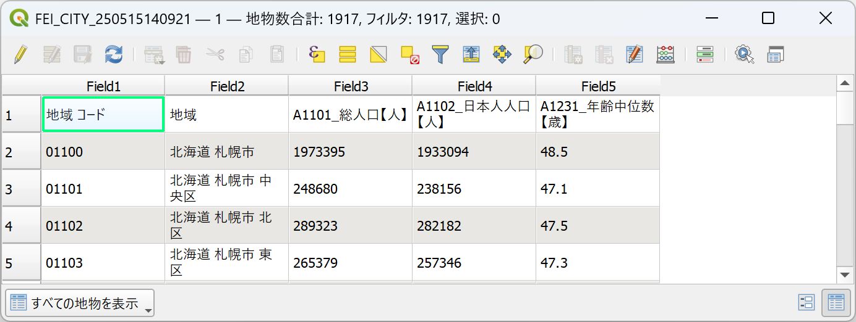Open conditional formatting icon
This screenshot has width=856, height=322.
[704, 54]
